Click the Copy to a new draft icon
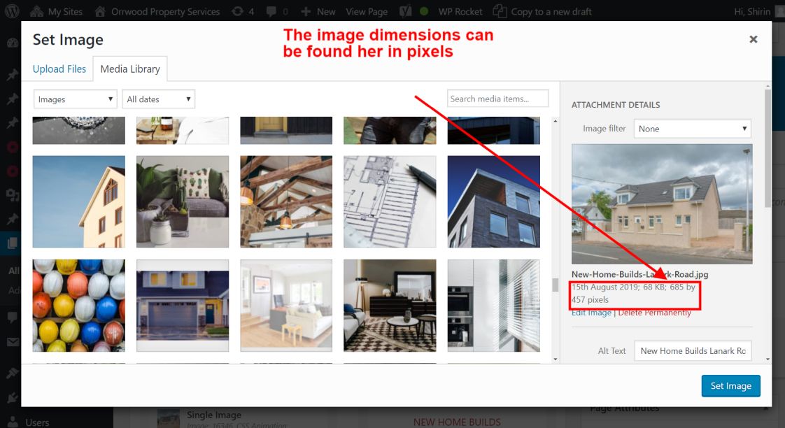 pyautogui.click(x=500, y=10)
